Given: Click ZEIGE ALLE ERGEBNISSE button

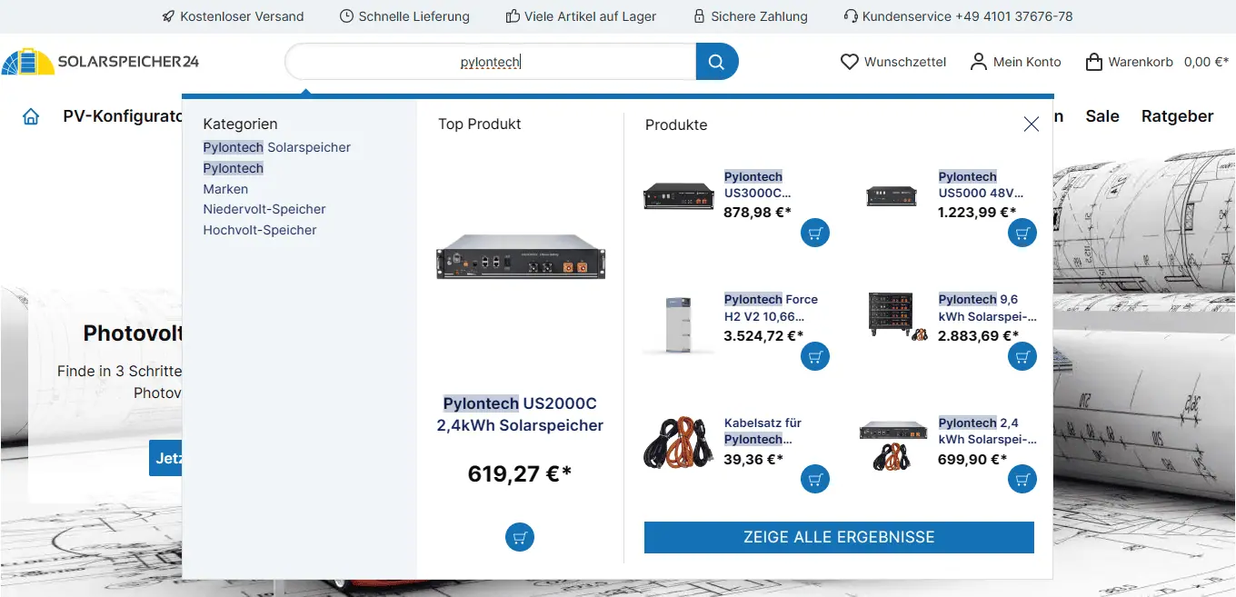Looking at the screenshot, I should click(x=839, y=537).
